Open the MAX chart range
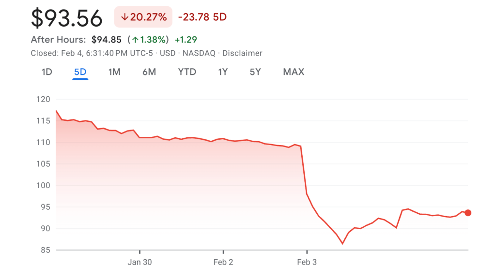 pos(294,72)
